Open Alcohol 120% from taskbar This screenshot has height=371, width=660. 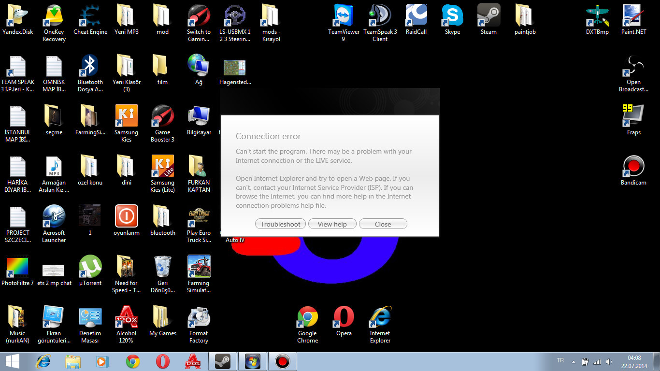click(193, 361)
